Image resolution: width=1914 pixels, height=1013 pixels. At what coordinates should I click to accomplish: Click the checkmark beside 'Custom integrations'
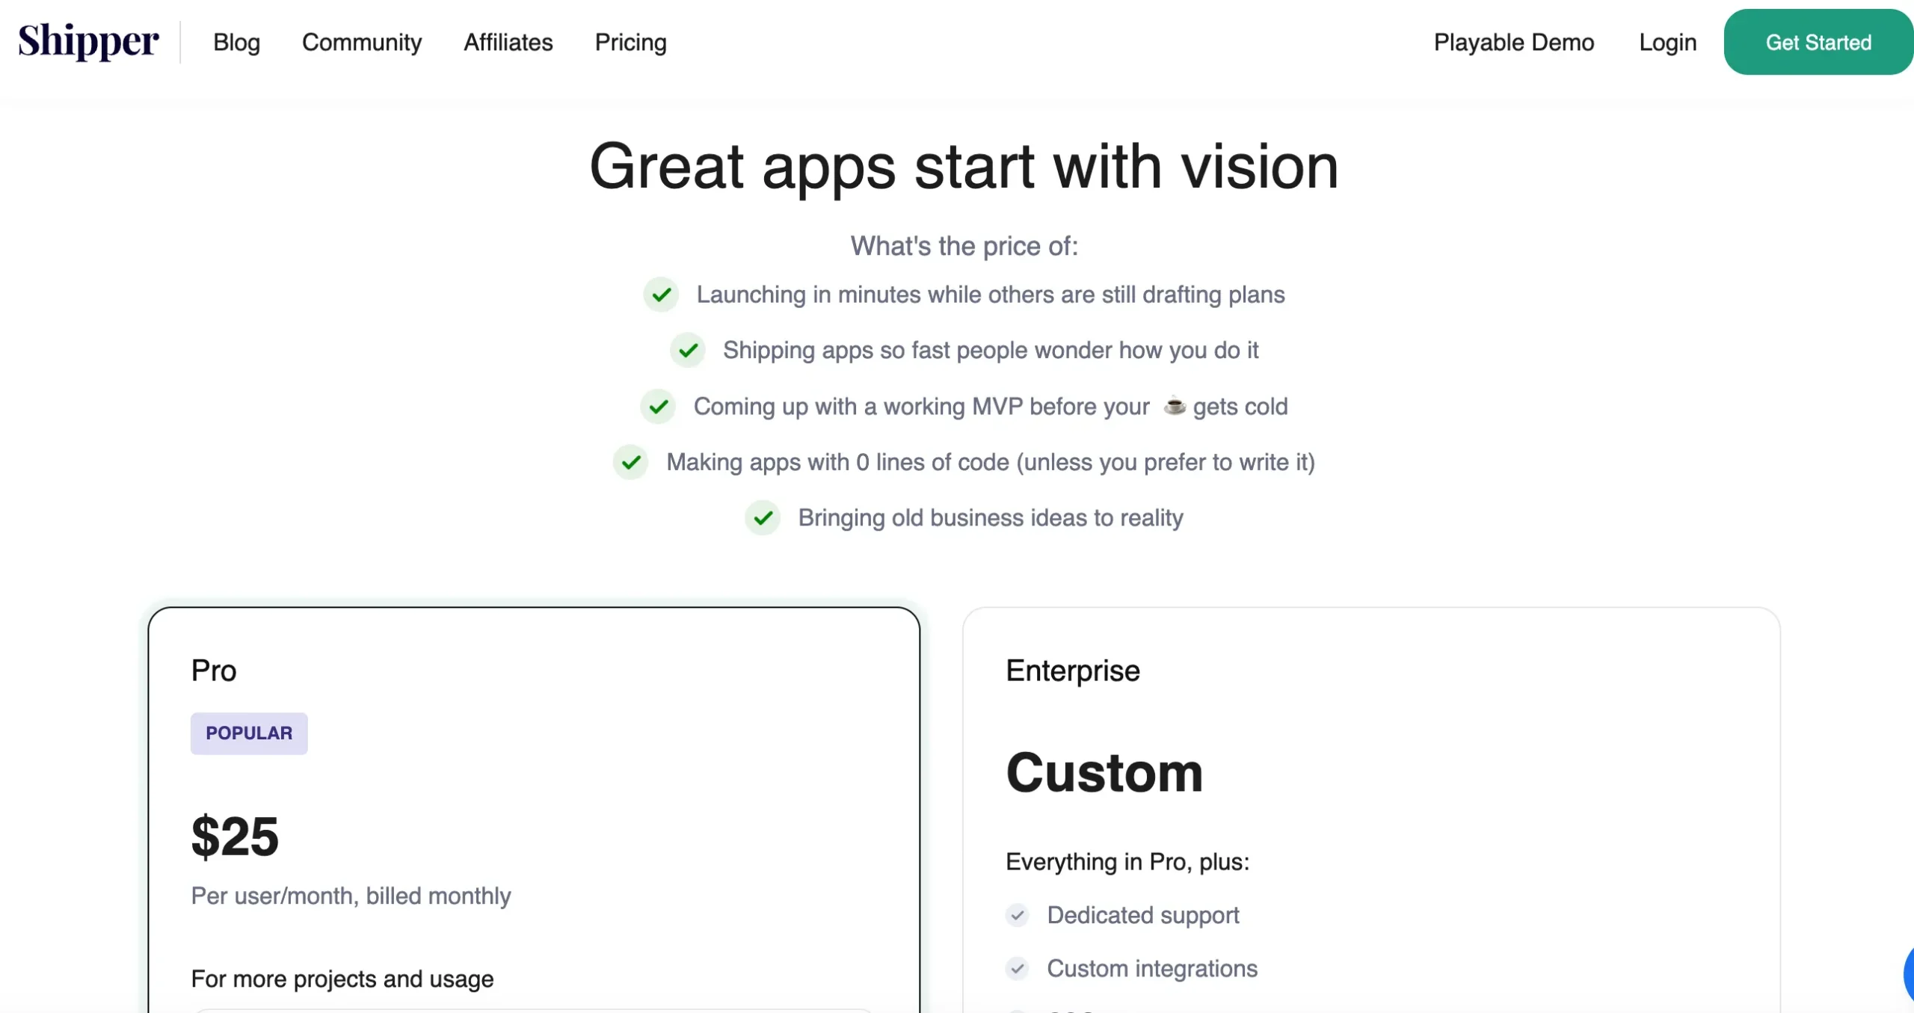coord(1018,968)
